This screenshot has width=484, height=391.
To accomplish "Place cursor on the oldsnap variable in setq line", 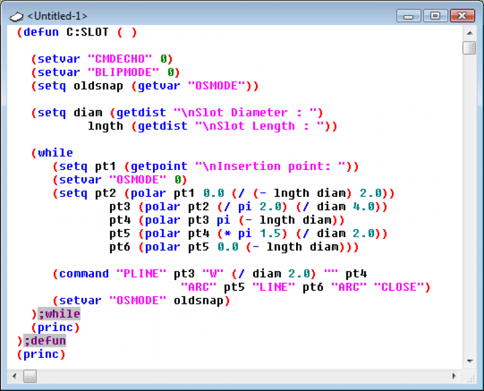I will [x=98, y=86].
